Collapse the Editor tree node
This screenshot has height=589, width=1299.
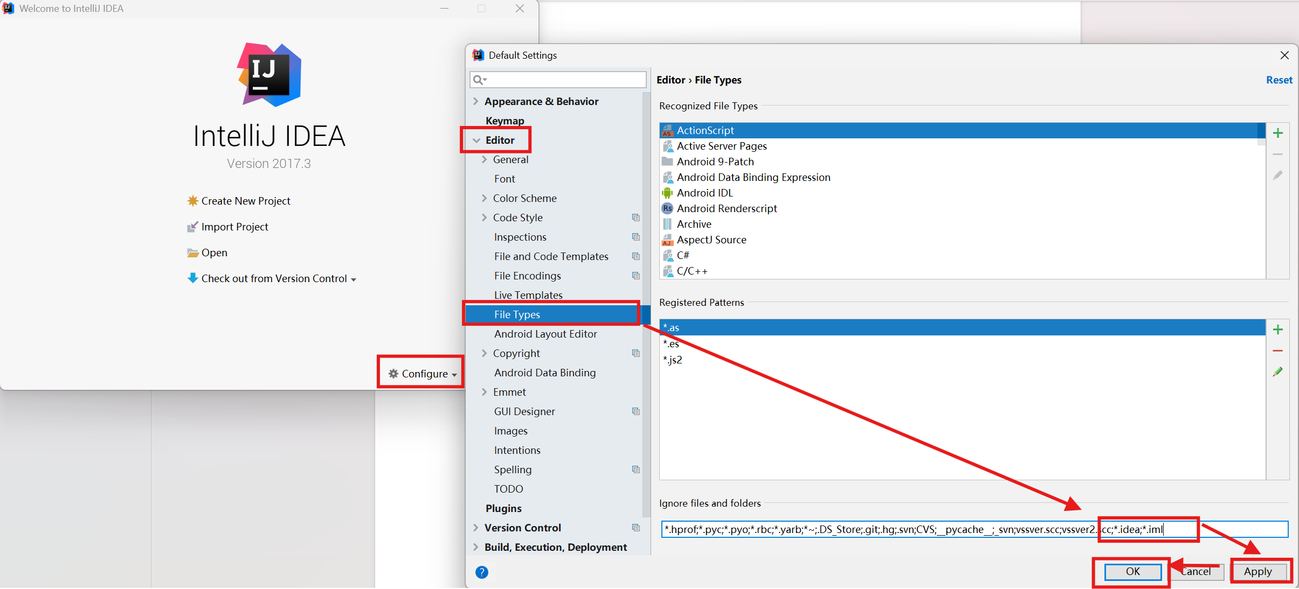click(476, 140)
